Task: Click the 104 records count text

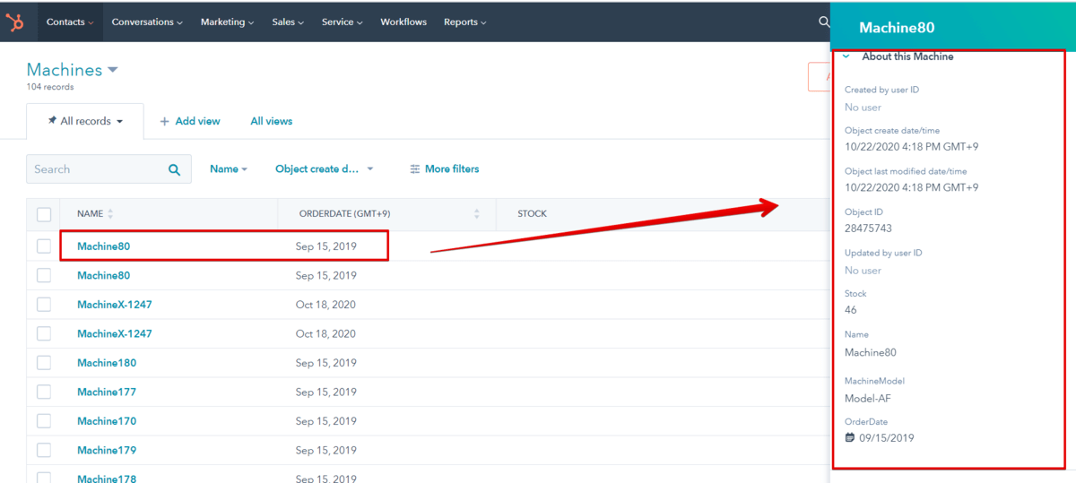Action: tap(50, 87)
